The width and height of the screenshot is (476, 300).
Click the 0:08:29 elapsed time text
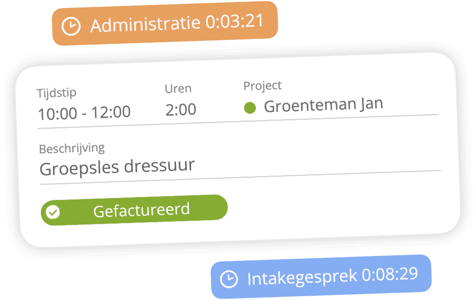pyautogui.click(x=390, y=274)
